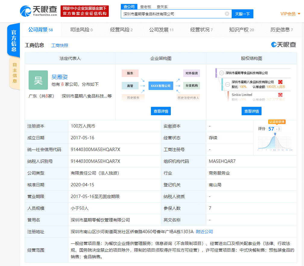Select the 官方信息 side tab
Screen dimensions: 304x266
[x=14, y=40]
